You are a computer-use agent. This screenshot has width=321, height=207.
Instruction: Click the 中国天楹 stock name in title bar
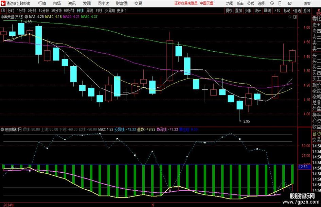point(207,3)
